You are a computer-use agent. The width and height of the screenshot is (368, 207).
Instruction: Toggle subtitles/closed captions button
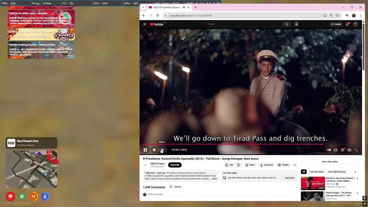click(336, 150)
